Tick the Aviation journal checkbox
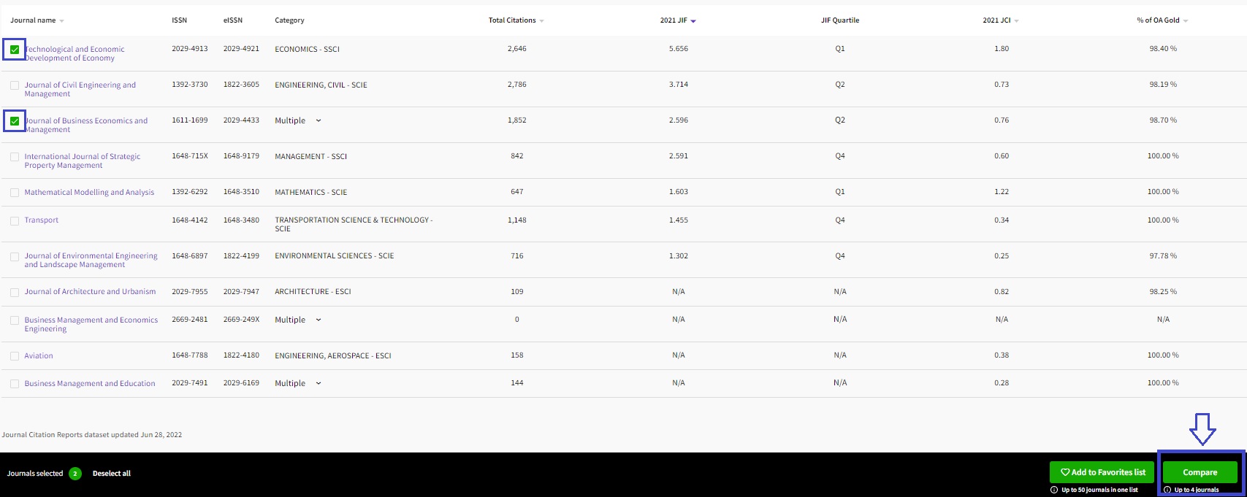Screen dimensions: 1247x497 [15, 356]
